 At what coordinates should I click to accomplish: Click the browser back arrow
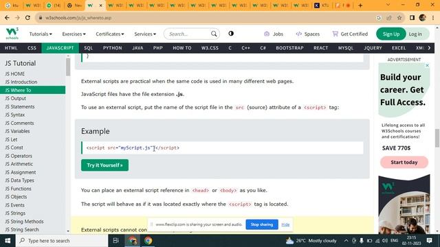click(x=7, y=18)
